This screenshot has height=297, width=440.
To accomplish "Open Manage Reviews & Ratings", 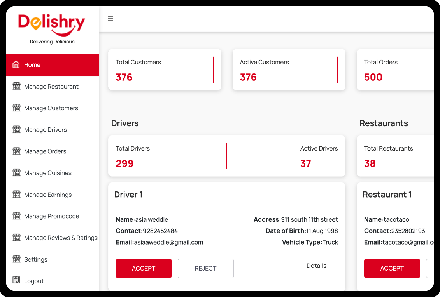I will (x=60, y=238).
